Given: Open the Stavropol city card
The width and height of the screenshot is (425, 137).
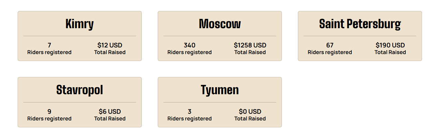Looking at the screenshot, I should point(80,102).
